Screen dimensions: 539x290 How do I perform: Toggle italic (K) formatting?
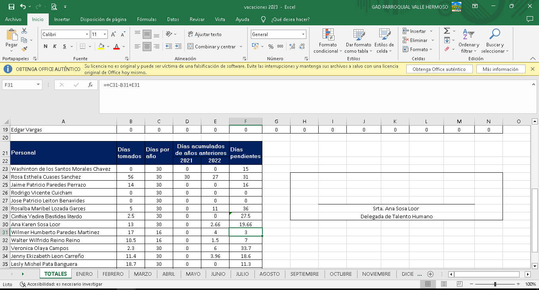(x=55, y=47)
